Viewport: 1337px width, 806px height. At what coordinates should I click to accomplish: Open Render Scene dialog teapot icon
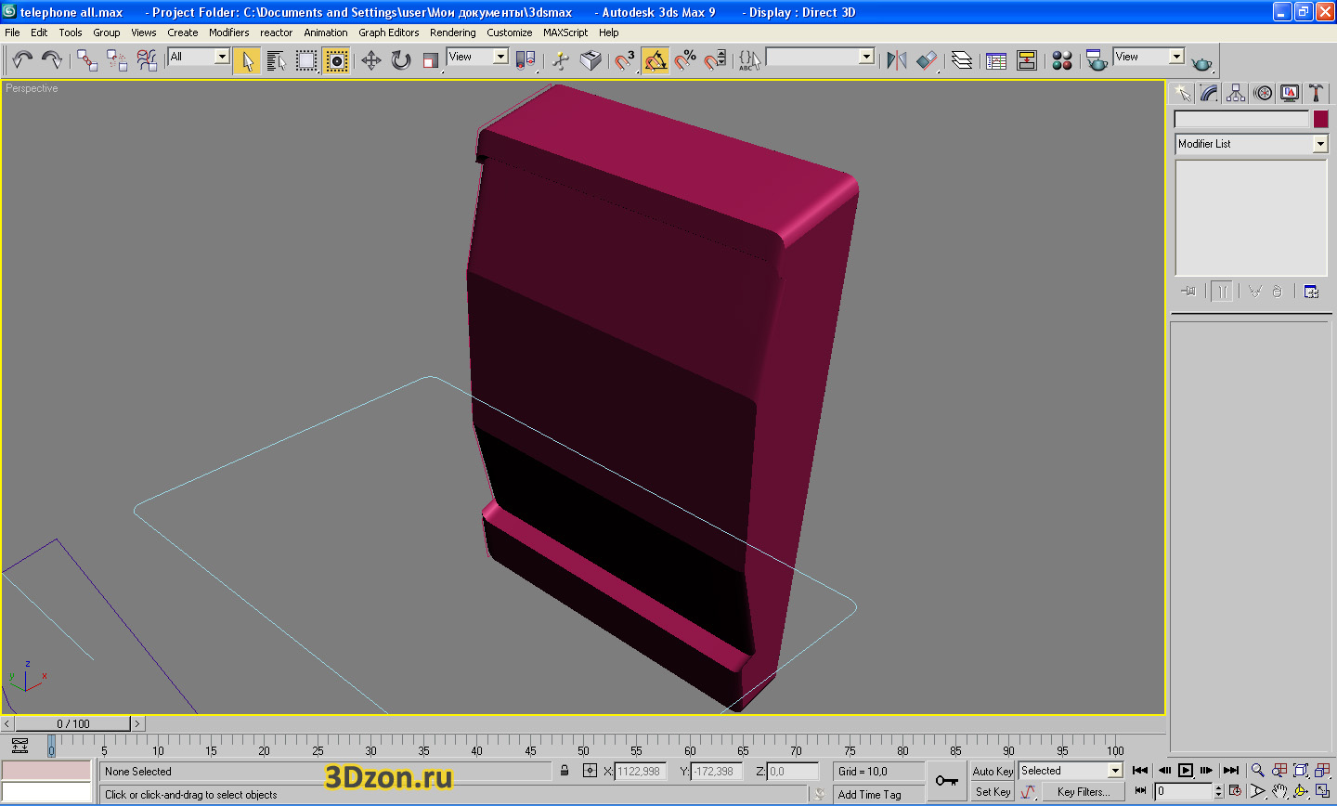(1097, 60)
